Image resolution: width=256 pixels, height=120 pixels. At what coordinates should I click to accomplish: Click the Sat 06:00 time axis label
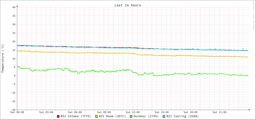(x=75, y=112)
